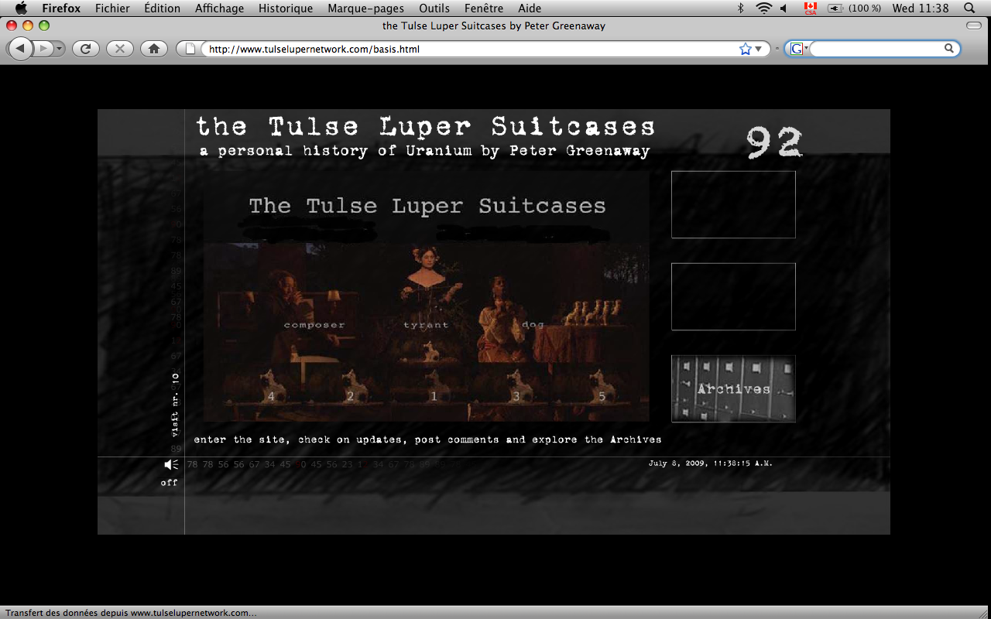Click the Wed 11:38 clock
Image resolution: width=991 pixels, height=619 pixels.
pyautogui.click(x=920, y=9)
